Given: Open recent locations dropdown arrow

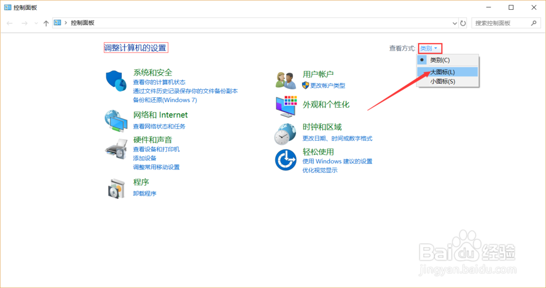Looking at the screenshot, I should (36, 23).
